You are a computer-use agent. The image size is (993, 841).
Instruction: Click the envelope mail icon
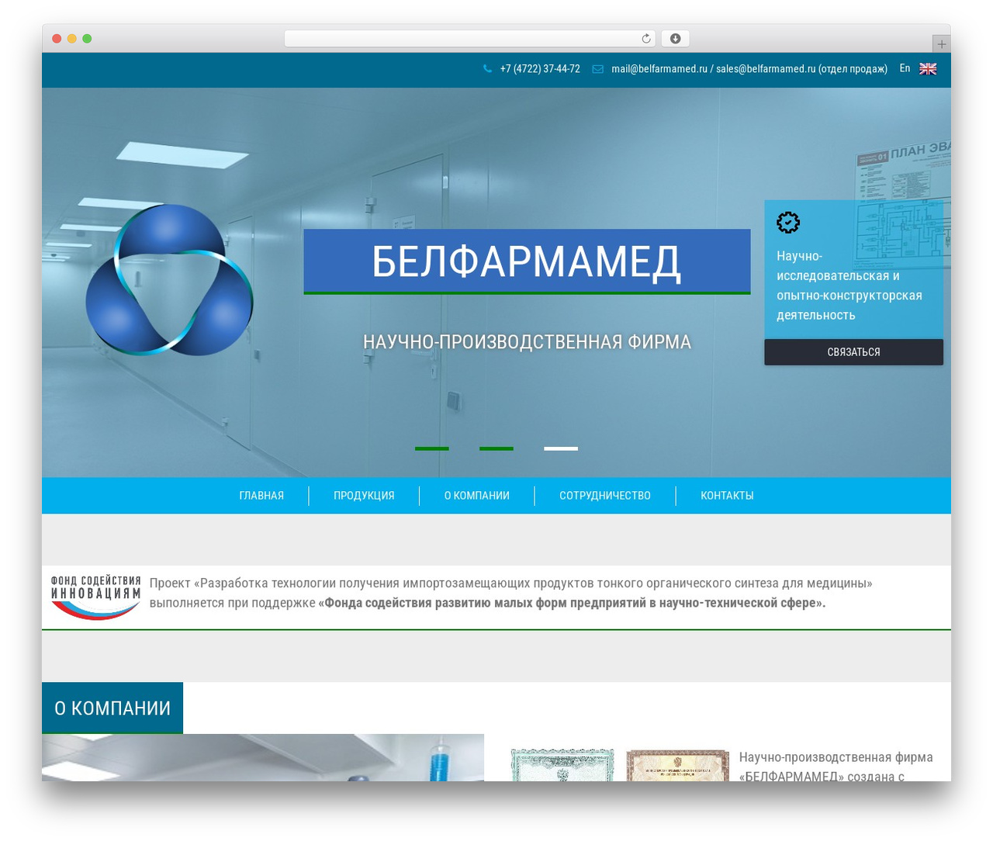pyautogui.click(x=598, y=69)
